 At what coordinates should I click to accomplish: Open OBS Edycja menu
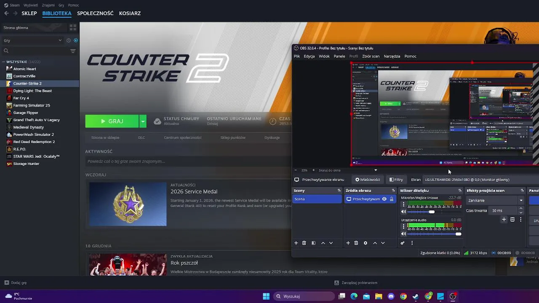click(x=309, y=56)
